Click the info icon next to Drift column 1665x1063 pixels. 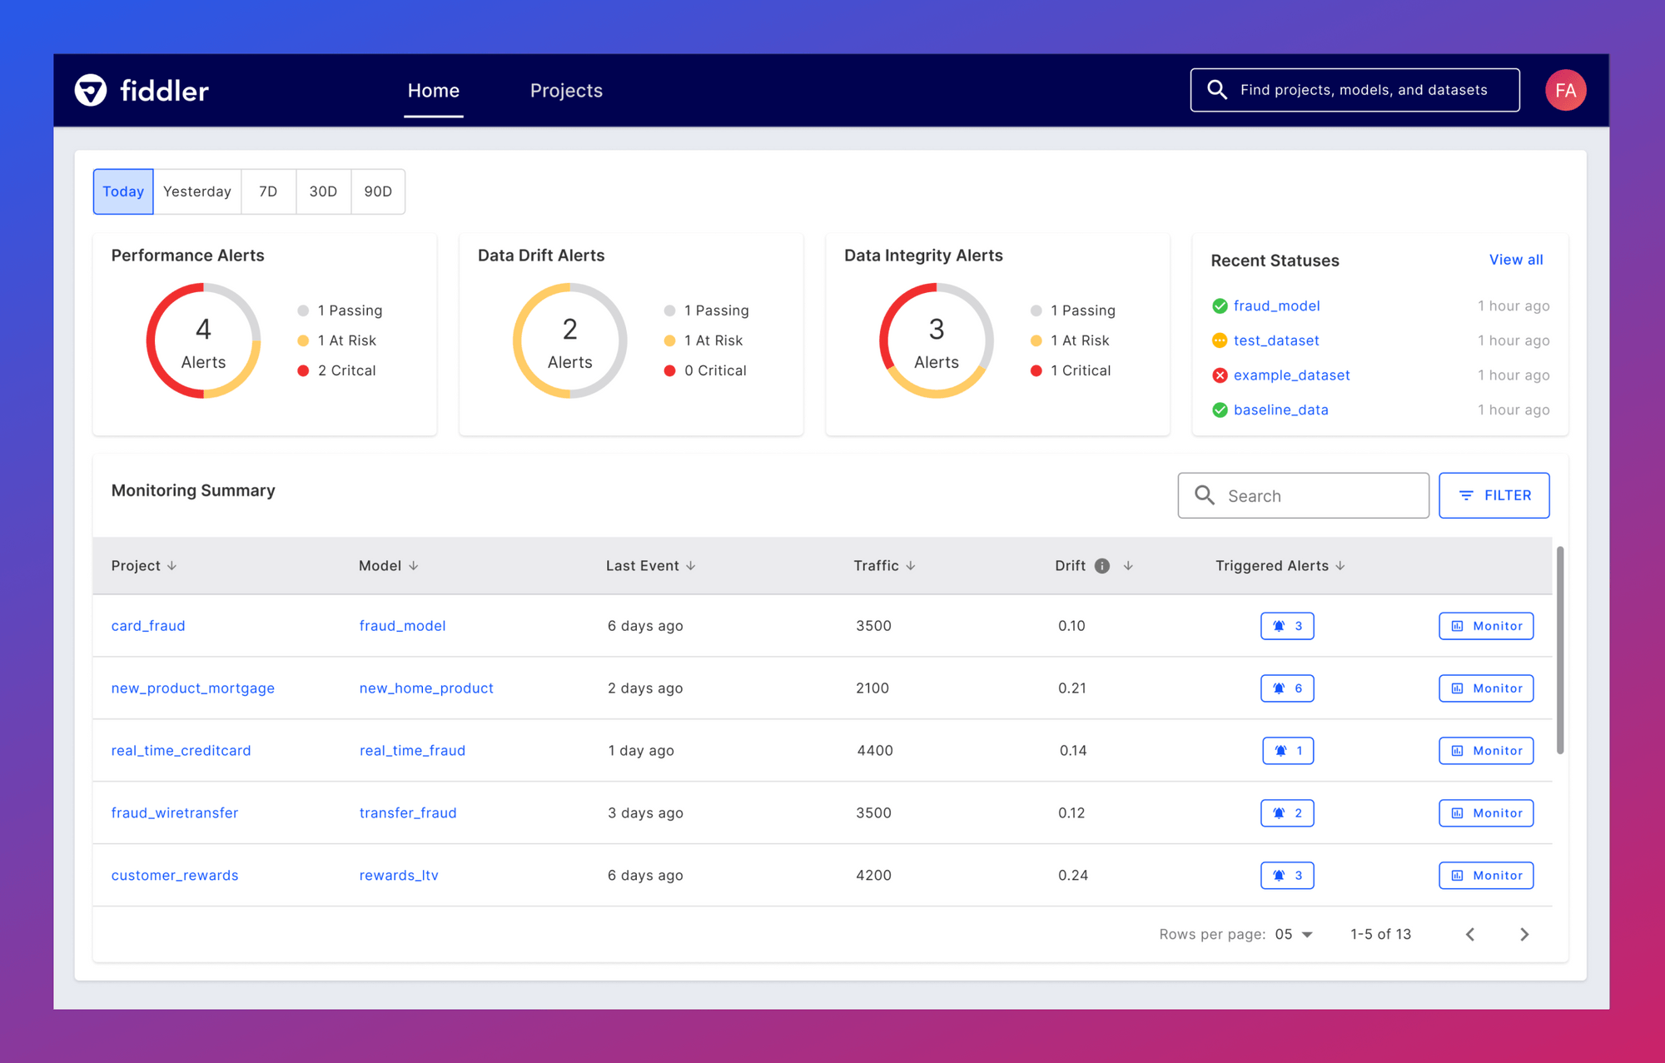click(1102, 565)
